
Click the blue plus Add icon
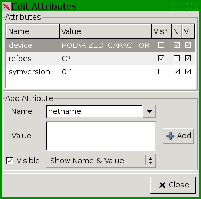170,136
